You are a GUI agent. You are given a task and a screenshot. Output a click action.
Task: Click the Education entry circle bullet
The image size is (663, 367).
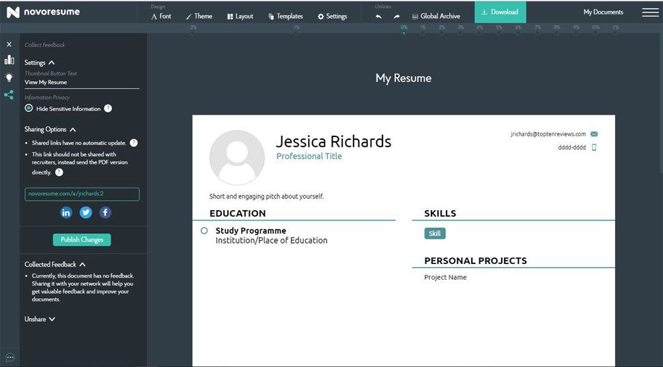(x=204, y=231)
